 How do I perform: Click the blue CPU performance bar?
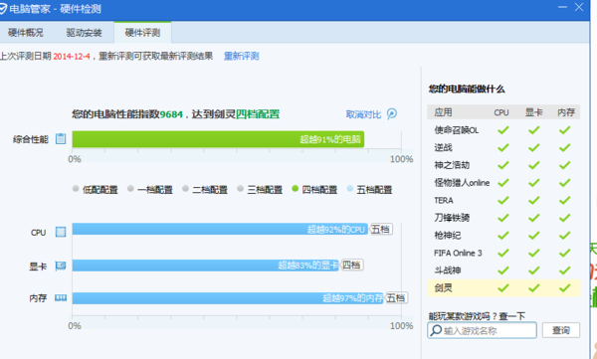[220, 229]
